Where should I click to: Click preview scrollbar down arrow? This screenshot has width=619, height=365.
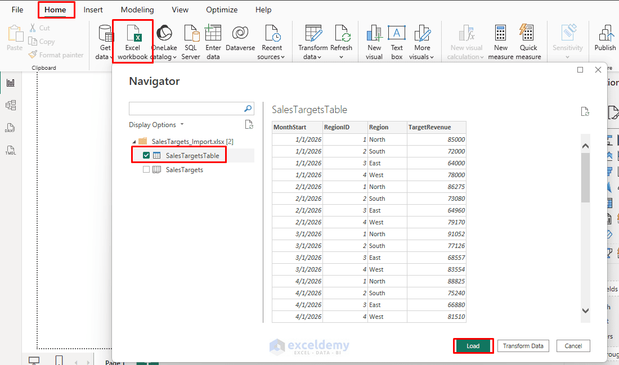tap(585, 310)
